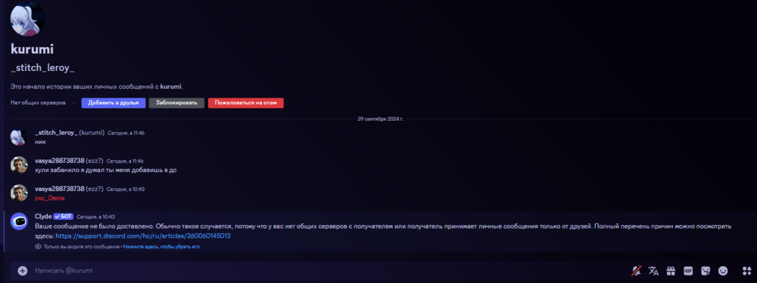This screenshot has height=283, width=757.
Task: Open the Nitro gift icon
Action: (671, 270)
